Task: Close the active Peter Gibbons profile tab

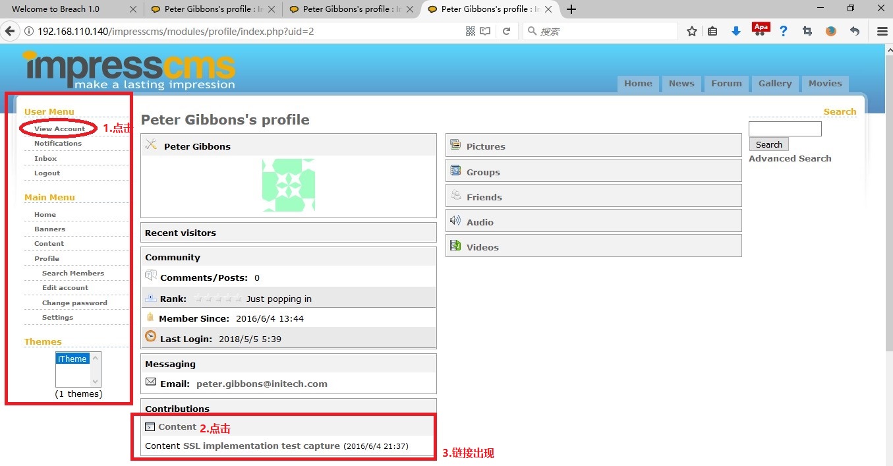Action: 548,9
